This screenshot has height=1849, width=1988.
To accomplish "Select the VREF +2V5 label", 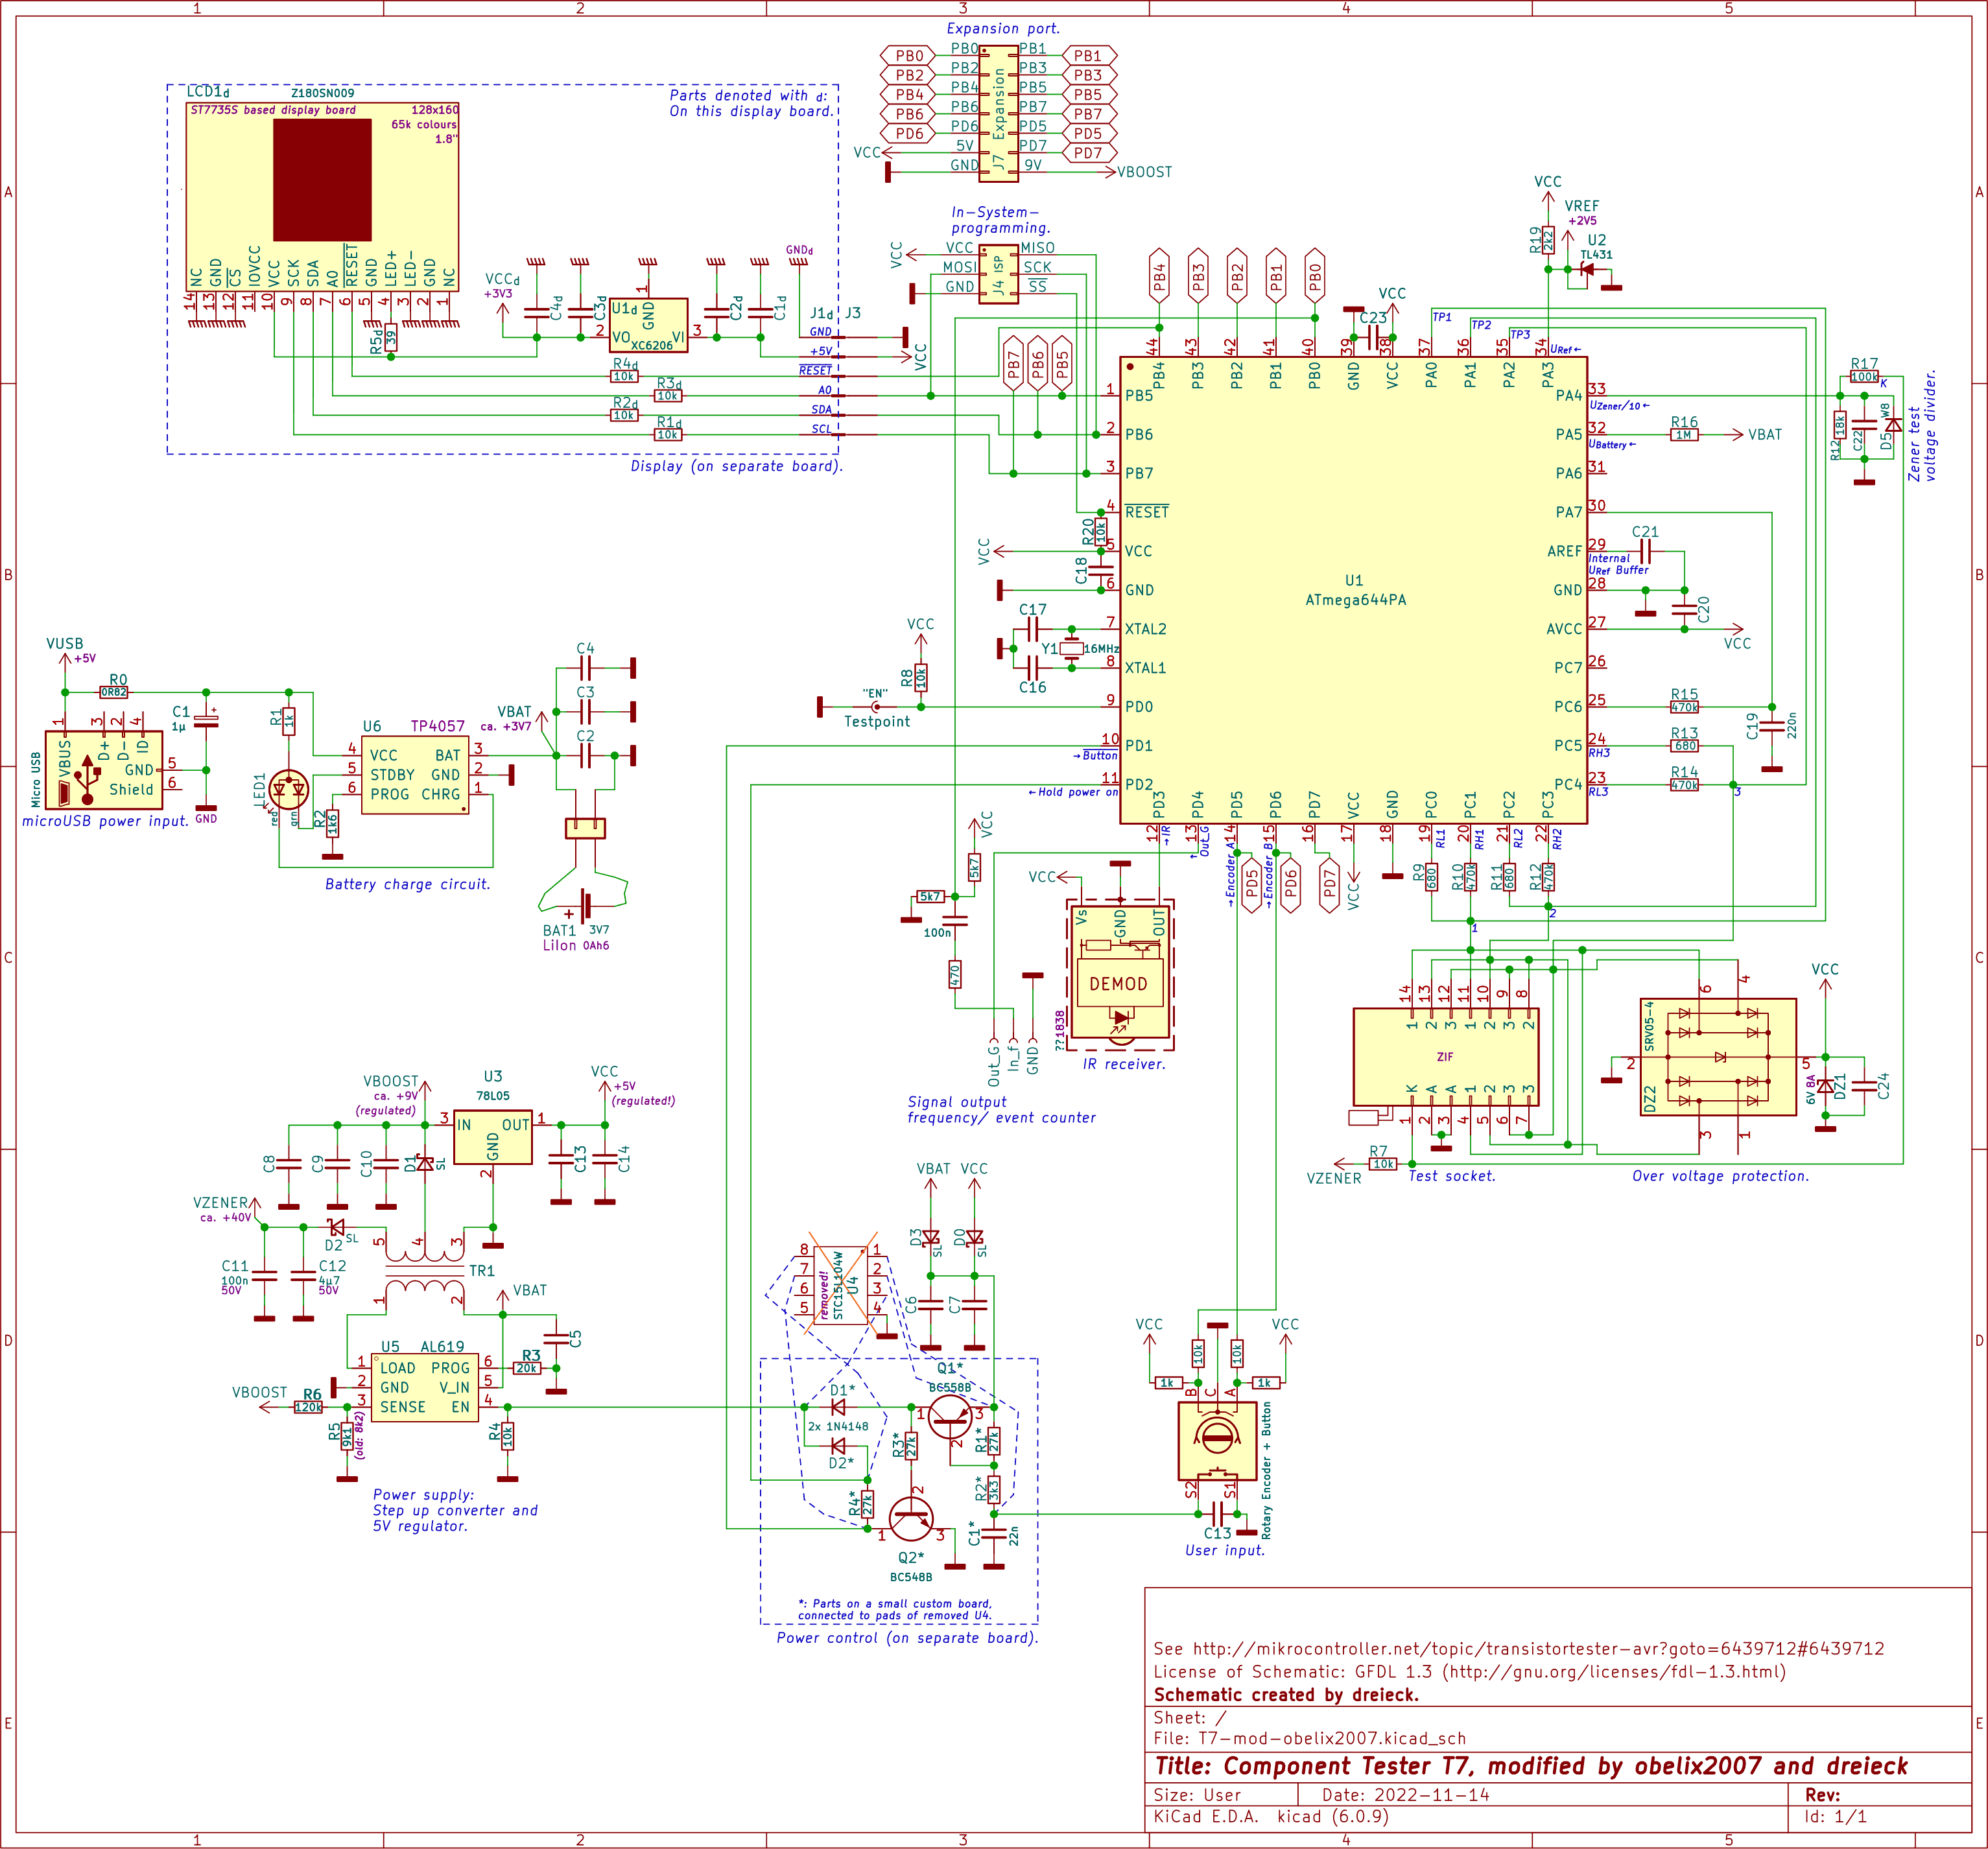I will click(1582, 213).
